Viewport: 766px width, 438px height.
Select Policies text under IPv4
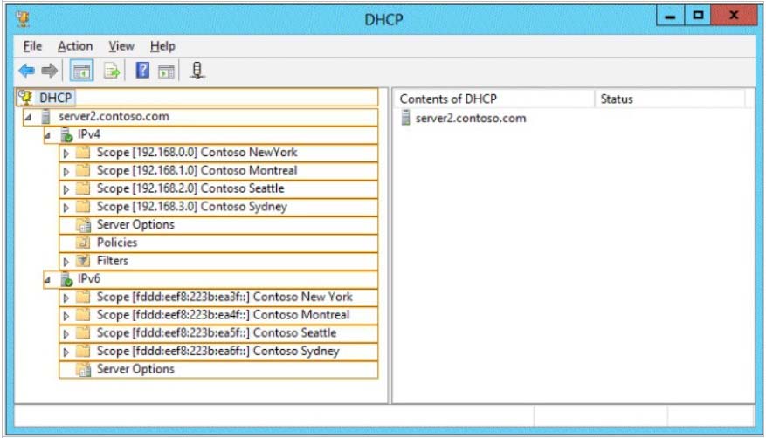117,243
